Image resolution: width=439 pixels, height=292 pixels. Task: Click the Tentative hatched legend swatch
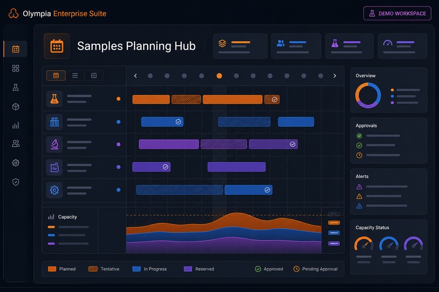click(x=93, y=269)
